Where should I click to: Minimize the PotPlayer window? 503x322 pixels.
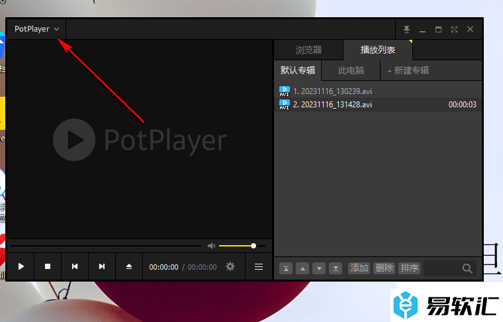[422, 30]
